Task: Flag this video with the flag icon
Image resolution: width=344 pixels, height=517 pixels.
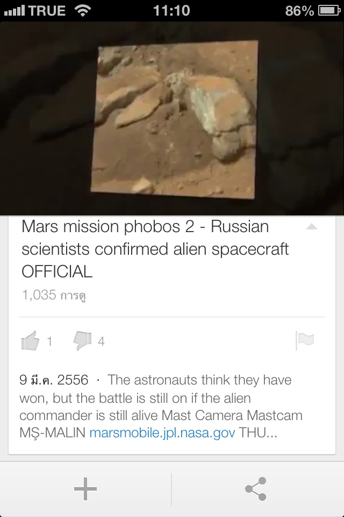Action: coord(305,340)
